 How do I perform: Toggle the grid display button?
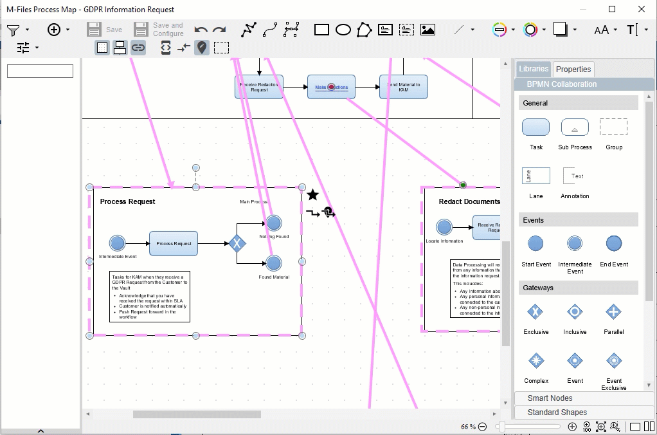pyautogui.click(x=102, y=48)
